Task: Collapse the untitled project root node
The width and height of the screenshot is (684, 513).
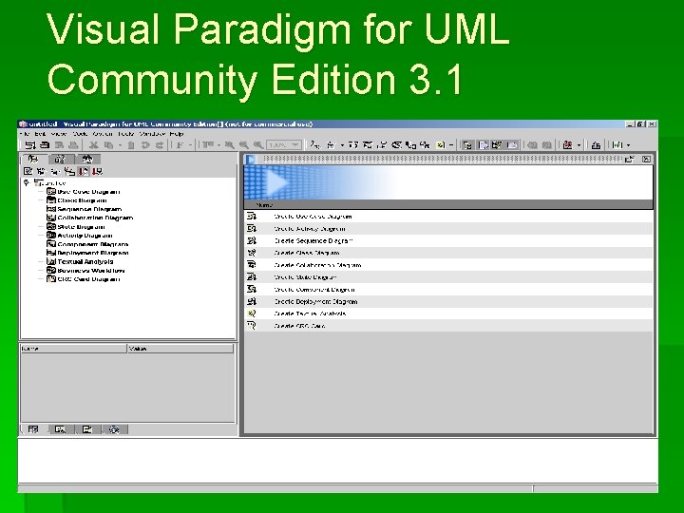Action: pos(27,182)
